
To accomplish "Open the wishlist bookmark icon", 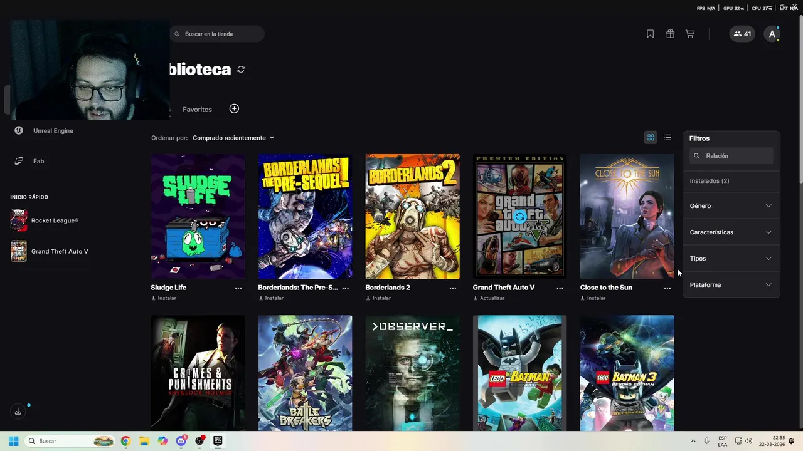I will point(651,34).
